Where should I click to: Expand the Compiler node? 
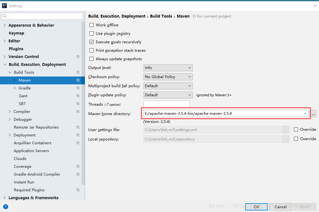[x=9, y=112]
